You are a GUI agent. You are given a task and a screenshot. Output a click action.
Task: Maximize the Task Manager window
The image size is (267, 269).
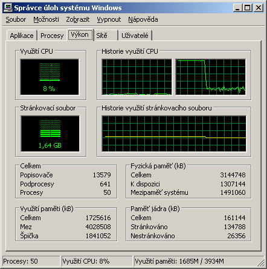coord(248,8)
